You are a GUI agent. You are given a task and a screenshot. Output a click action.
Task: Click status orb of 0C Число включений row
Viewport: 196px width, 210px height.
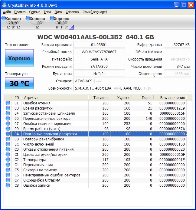click(x=8, y=144)
